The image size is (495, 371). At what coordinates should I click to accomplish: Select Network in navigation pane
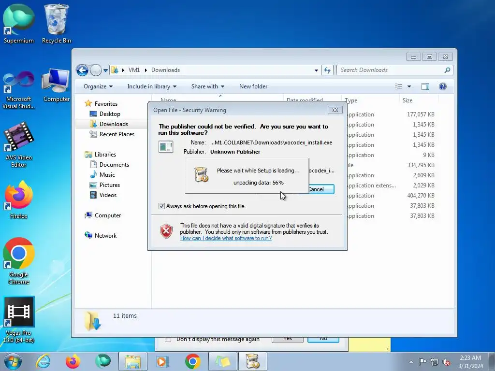tap(105, 235)
